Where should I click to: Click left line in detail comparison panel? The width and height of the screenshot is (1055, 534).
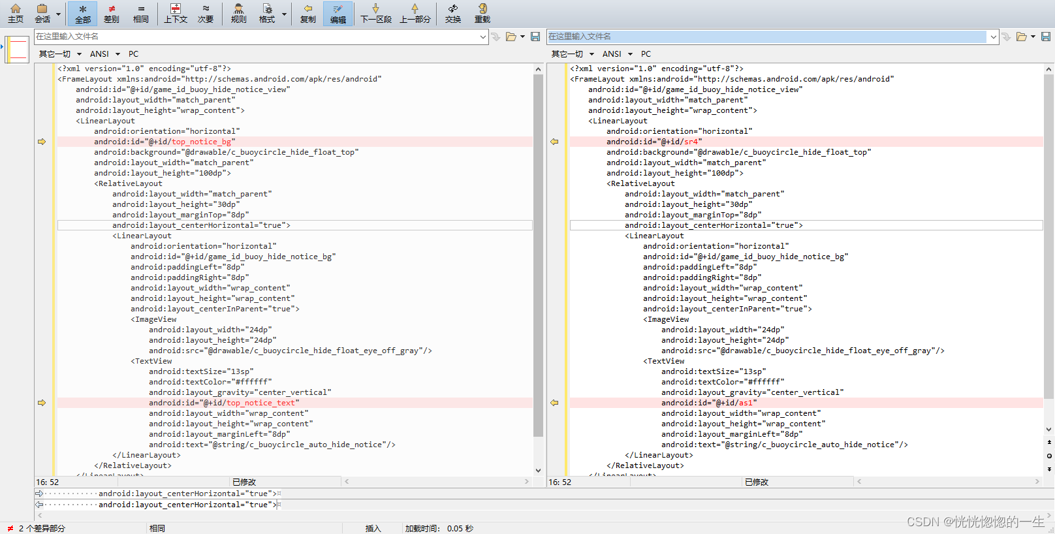tap(189, 494)
